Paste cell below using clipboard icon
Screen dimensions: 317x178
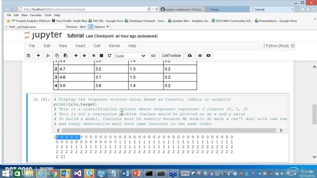[66, 55]
